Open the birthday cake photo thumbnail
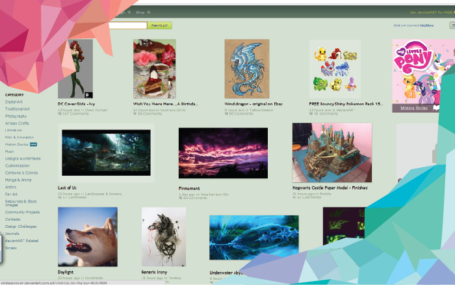Viewport: 455px width, 285px height. tap(155, 69)
